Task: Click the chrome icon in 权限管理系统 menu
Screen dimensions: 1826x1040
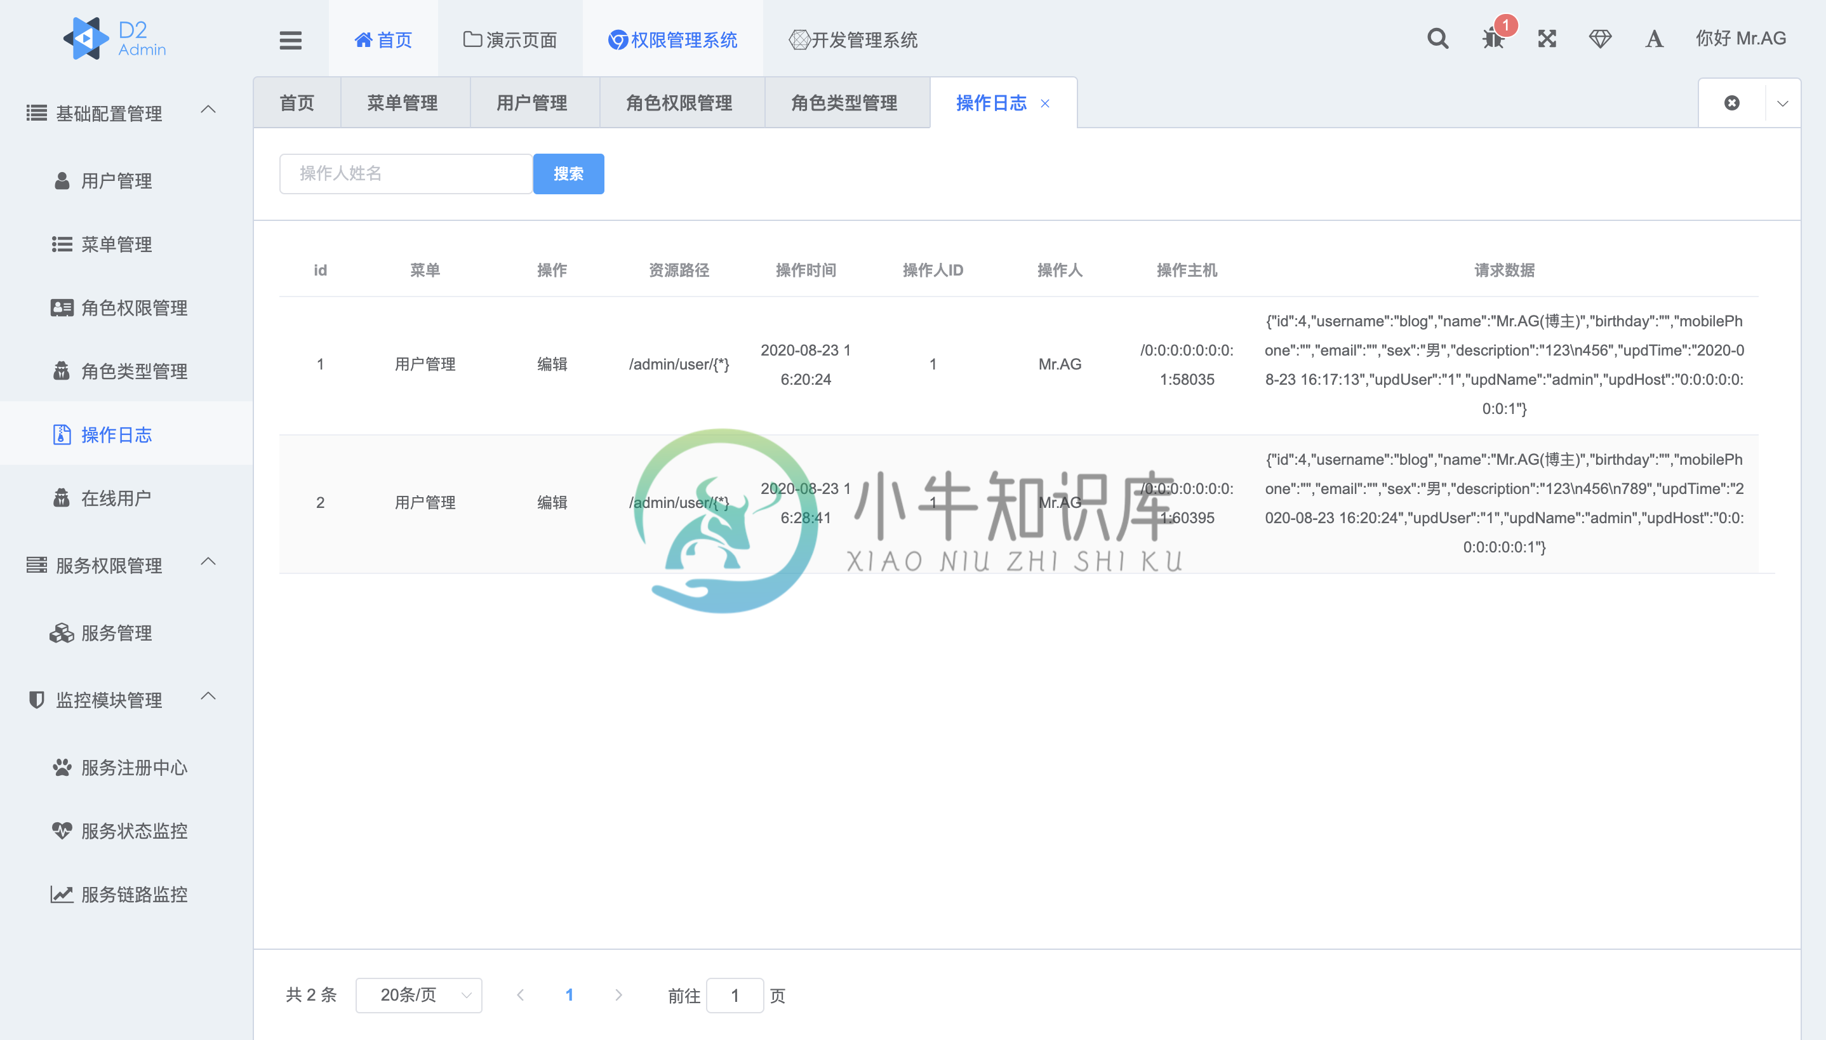Action: point(618,40)
